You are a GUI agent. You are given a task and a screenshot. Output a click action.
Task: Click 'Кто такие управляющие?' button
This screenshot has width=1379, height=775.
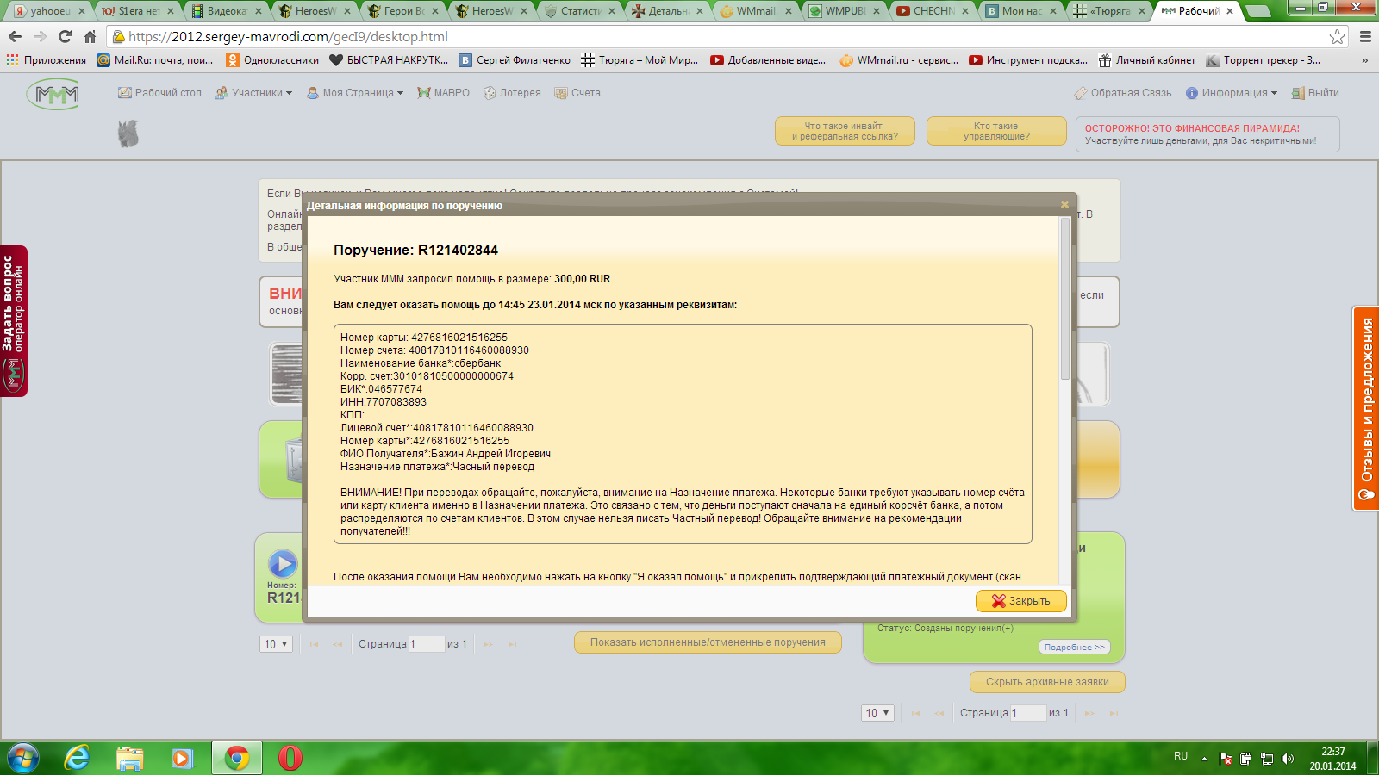(x=996, y=131)
